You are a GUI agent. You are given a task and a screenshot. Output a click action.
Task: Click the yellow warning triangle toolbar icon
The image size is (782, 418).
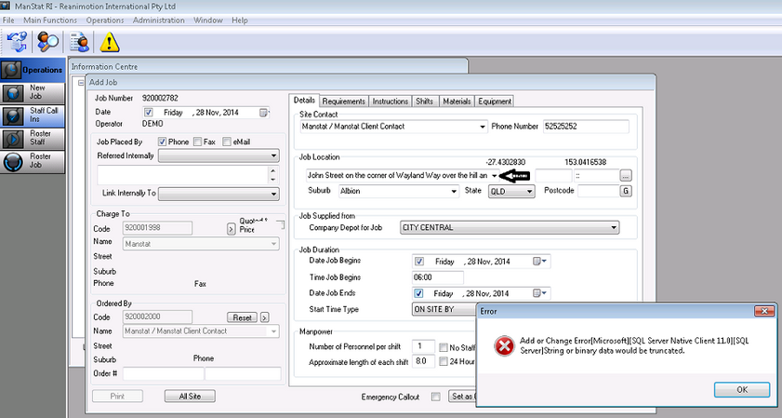[111, 42]
